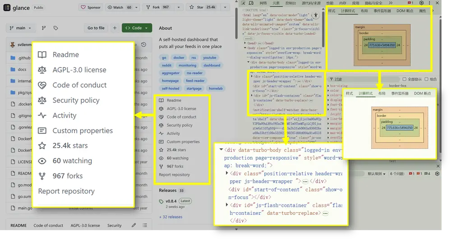The width and height of the screenshot is (451, 240).
Task: Click the Go to file button
Action: pyautogui.click(x=96, y=28)
